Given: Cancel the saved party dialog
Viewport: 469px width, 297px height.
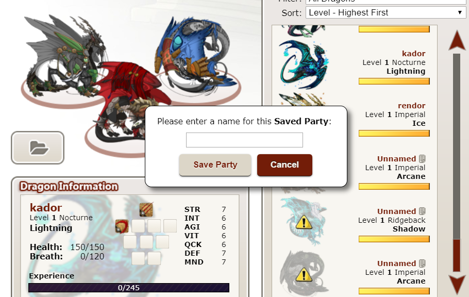Looking at the screenshot, I should [284, 165].
